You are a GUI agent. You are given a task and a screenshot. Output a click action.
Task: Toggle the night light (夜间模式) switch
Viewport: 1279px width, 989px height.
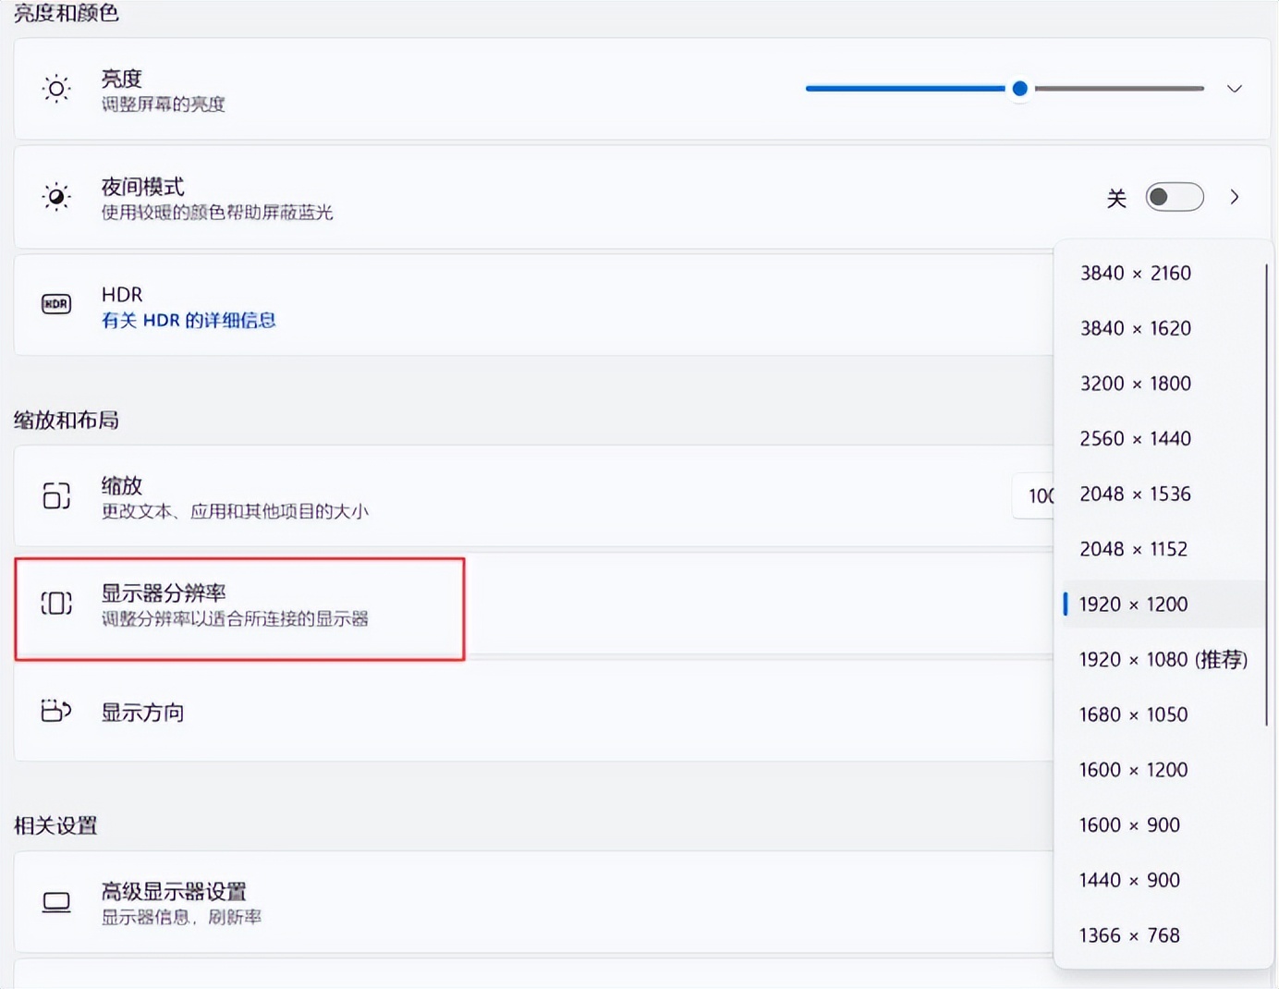click(x=1175, y=197)
